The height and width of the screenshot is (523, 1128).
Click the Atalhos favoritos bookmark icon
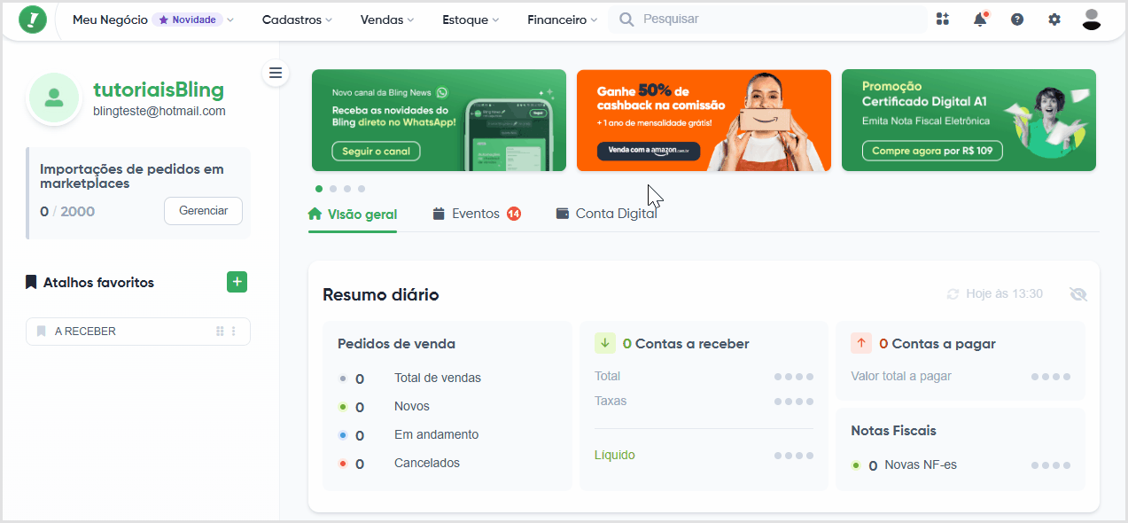(x=31, y=283)
